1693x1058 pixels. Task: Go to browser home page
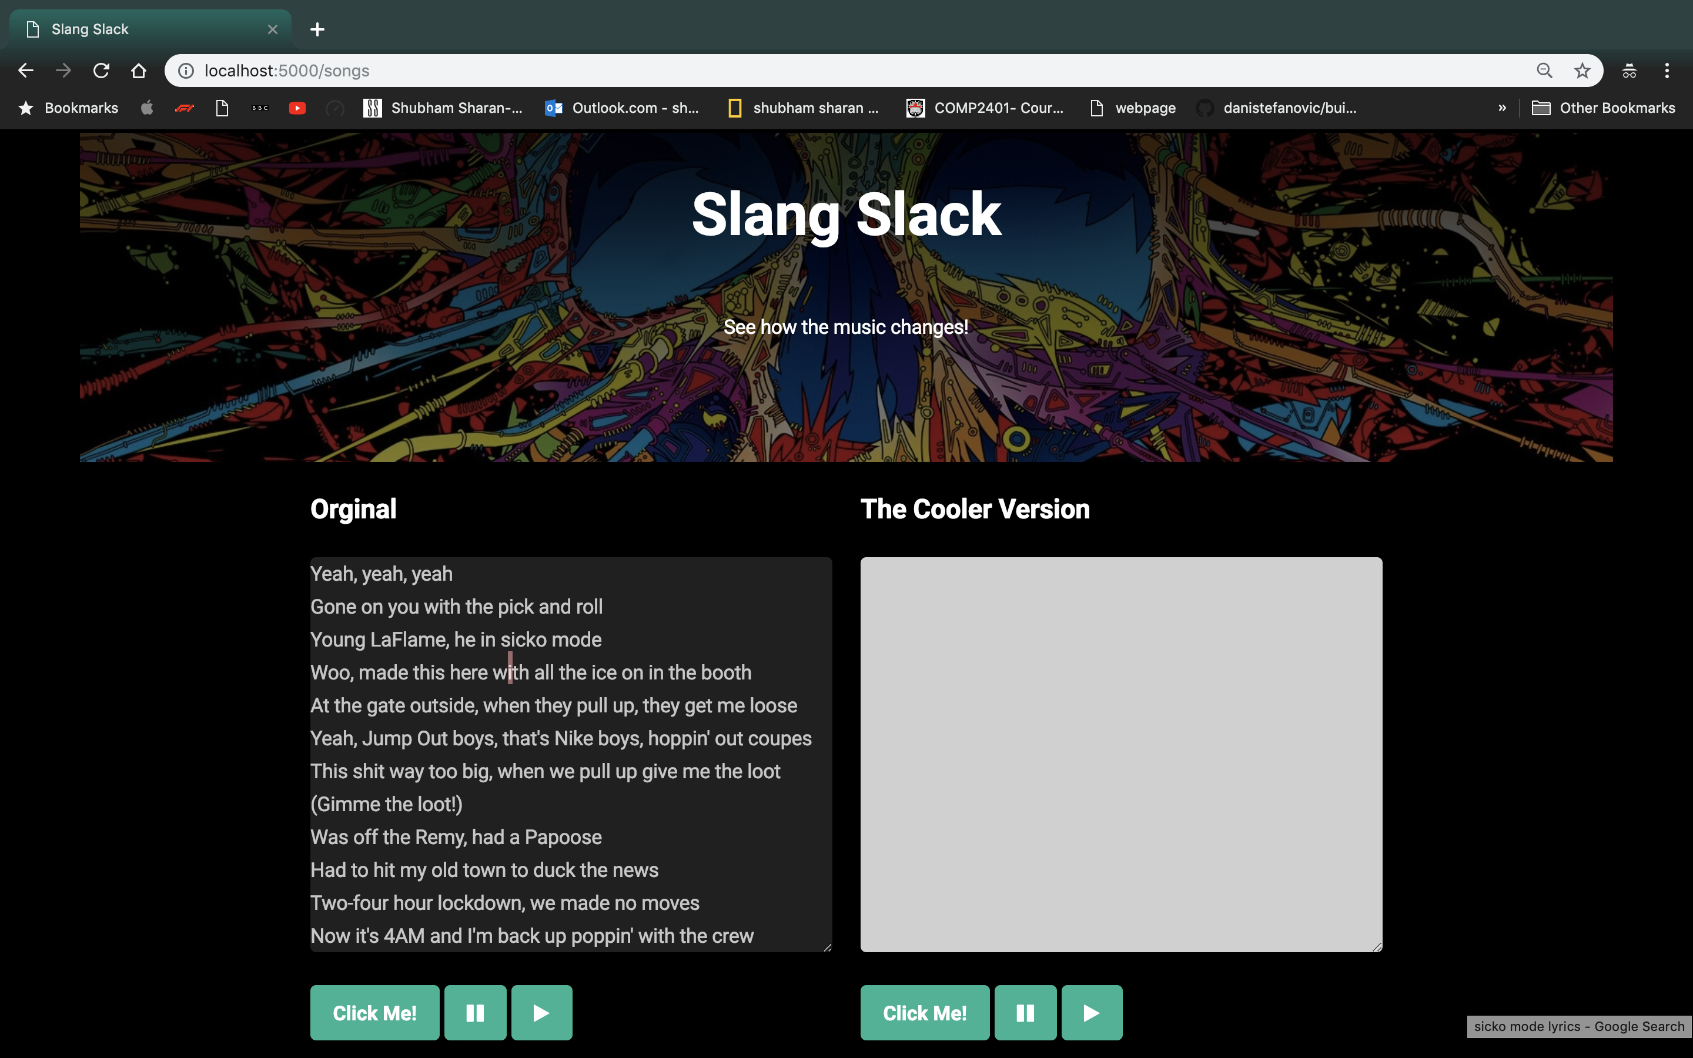coord(139,71)
